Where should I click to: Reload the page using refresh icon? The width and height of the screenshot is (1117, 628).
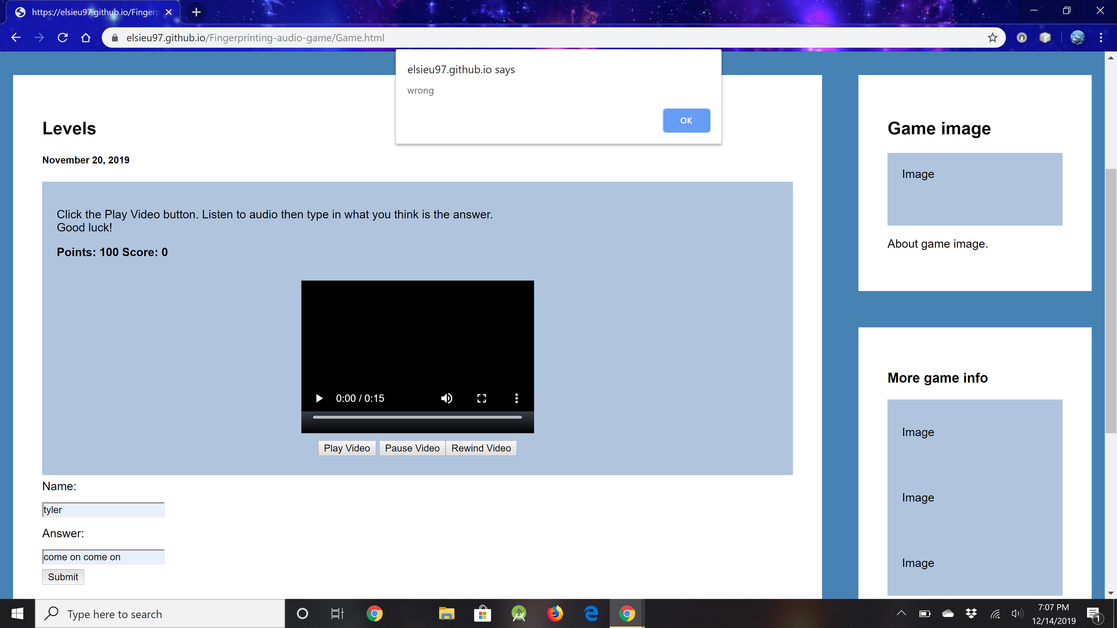pos(63,38)
